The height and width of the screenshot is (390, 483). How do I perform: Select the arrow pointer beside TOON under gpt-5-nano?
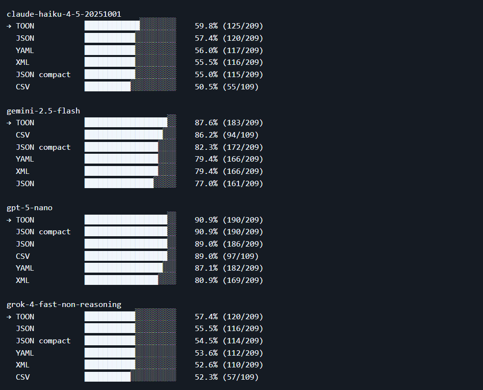tap(8, 220)
